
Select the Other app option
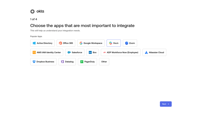(x=104, y=62)
